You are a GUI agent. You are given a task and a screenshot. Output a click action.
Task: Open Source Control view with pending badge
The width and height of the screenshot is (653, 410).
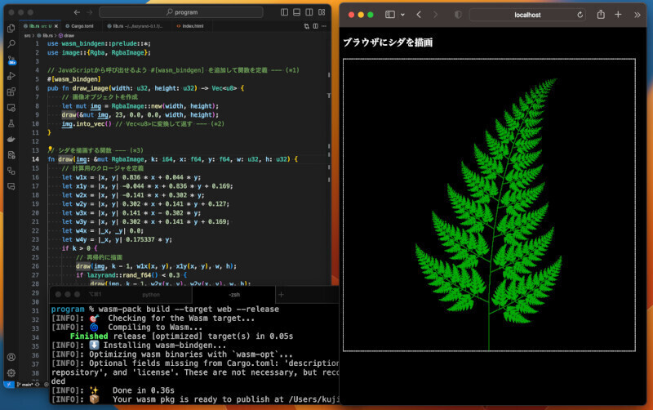(11, 60)
